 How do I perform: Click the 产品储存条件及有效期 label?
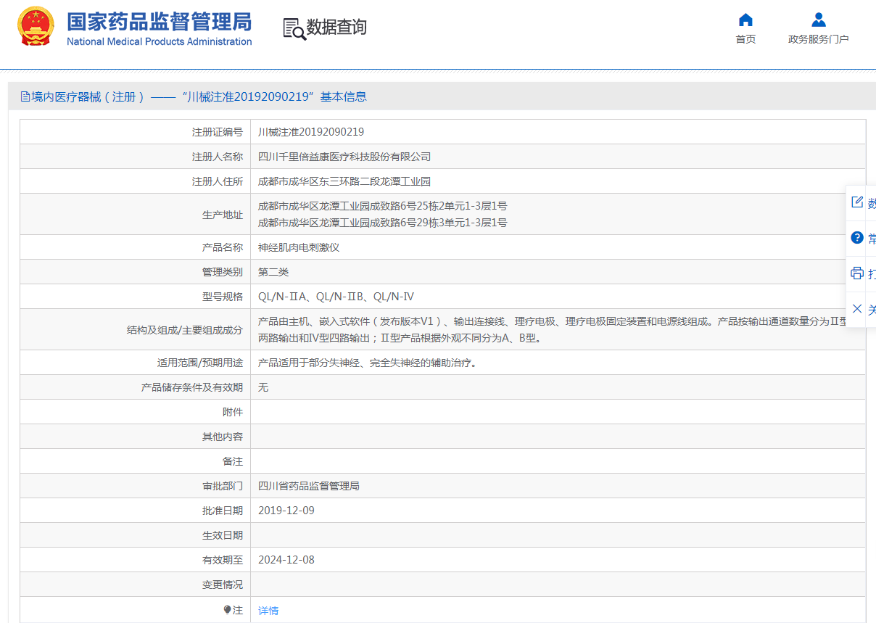(x=192, y=387)
